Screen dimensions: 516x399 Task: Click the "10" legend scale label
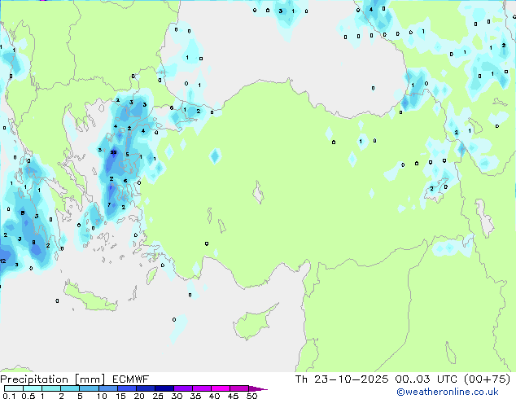102,396
